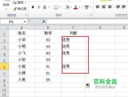Apply cell borders button
Screen dimensions: 128x97
point(56,7)
